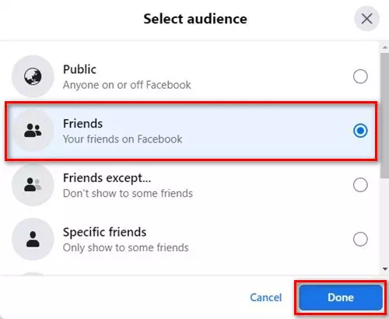Viewport: 389px width, 319px height.
Task: Click the Friends except people icon
Action: 33,184
